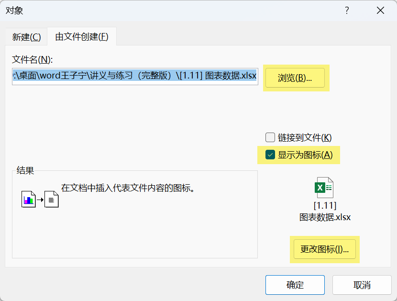This screenshot has height=301, width=397.
Task: Click the 文件名(N): label
Action: pos(32,59)
